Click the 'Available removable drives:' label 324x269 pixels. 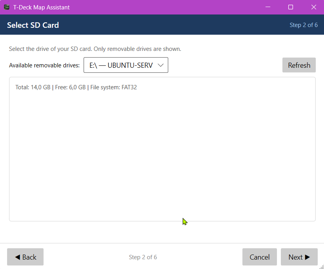[44, 65]
